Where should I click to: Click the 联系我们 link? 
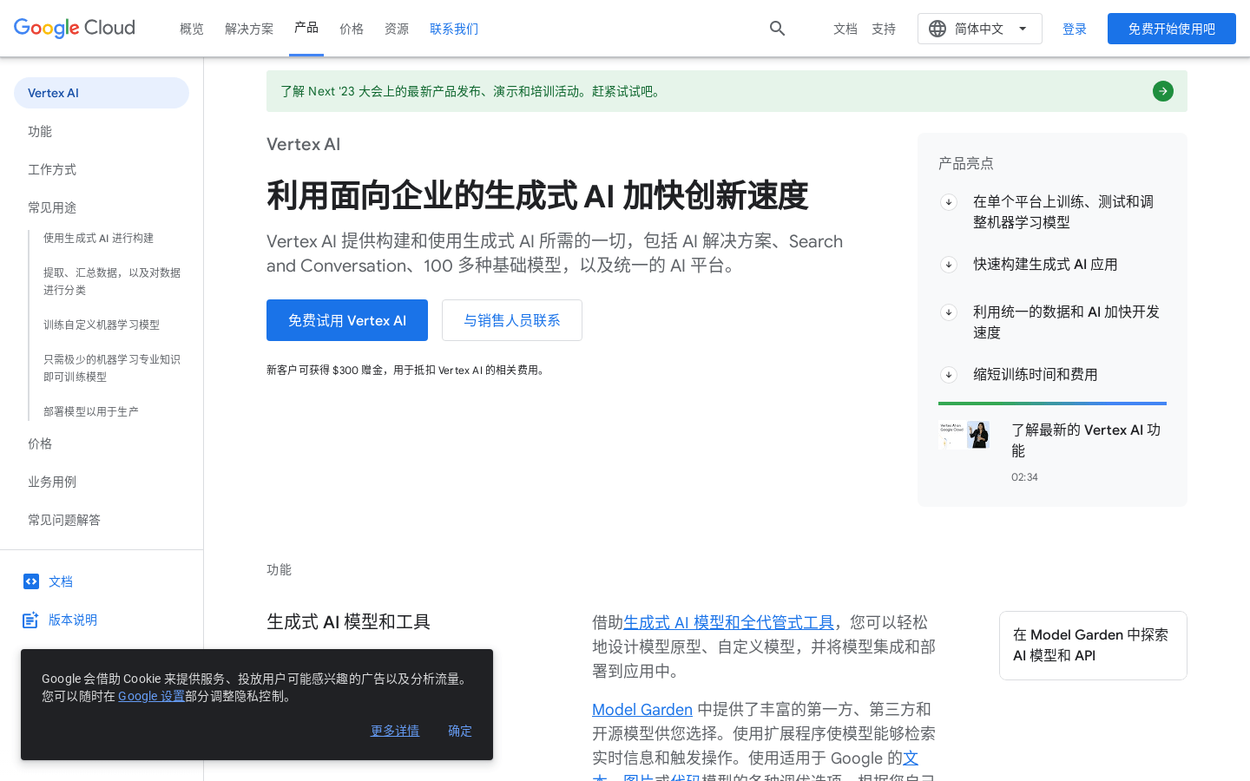[x=454, y=29]
